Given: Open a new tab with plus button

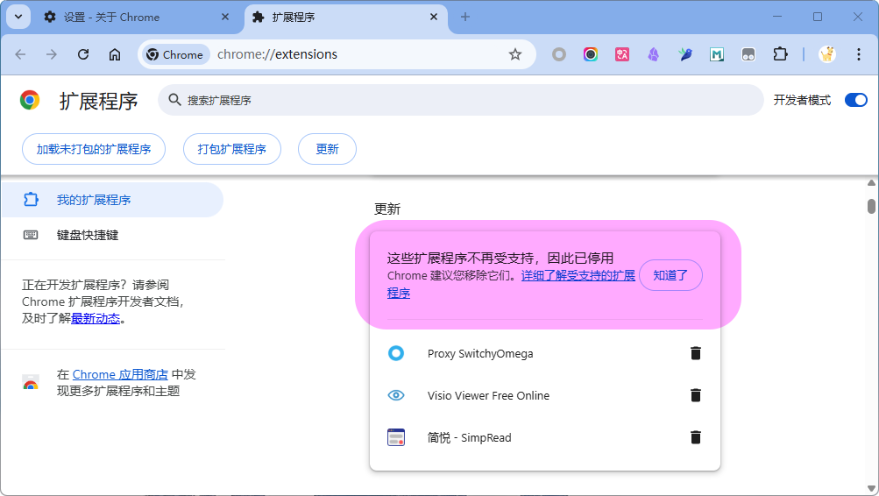Looking at the screenshot, I should [464, 17].
